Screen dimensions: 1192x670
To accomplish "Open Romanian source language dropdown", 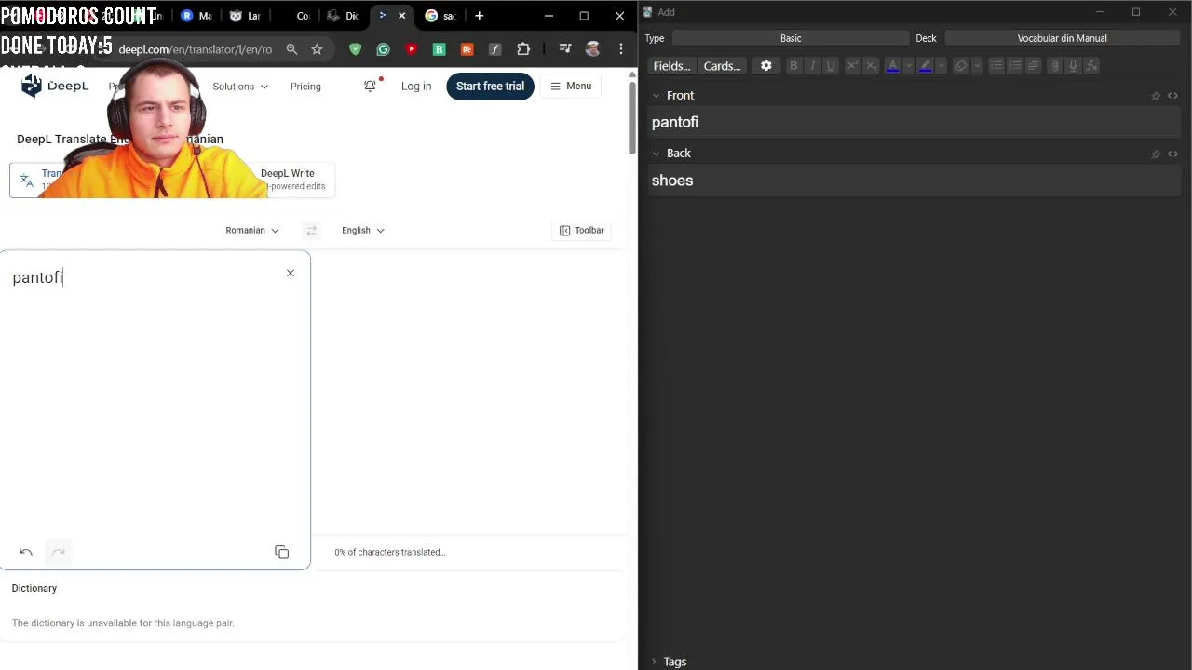I will click(252, 231).
